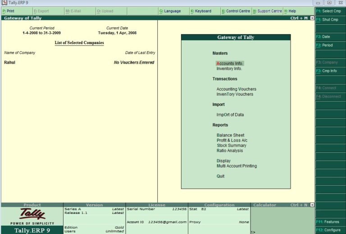Screen dimensions: 346x234
Task: Open Help from top toolbar
Action: (x=299, y=11)
